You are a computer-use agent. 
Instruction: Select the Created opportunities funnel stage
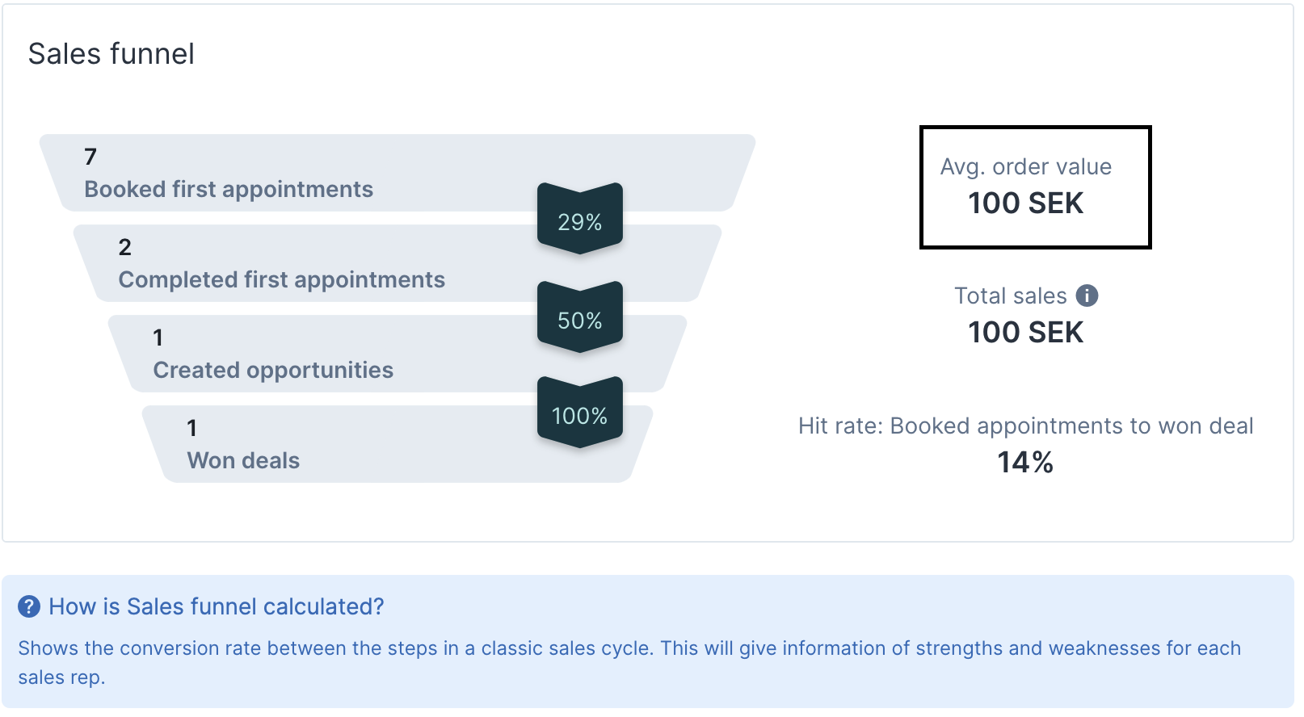click(x=398, y=354)
